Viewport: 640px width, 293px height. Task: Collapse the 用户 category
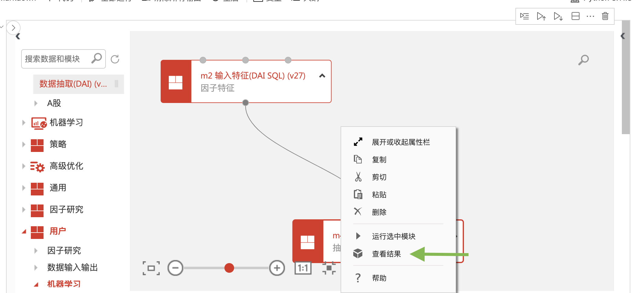pos(24,232)
